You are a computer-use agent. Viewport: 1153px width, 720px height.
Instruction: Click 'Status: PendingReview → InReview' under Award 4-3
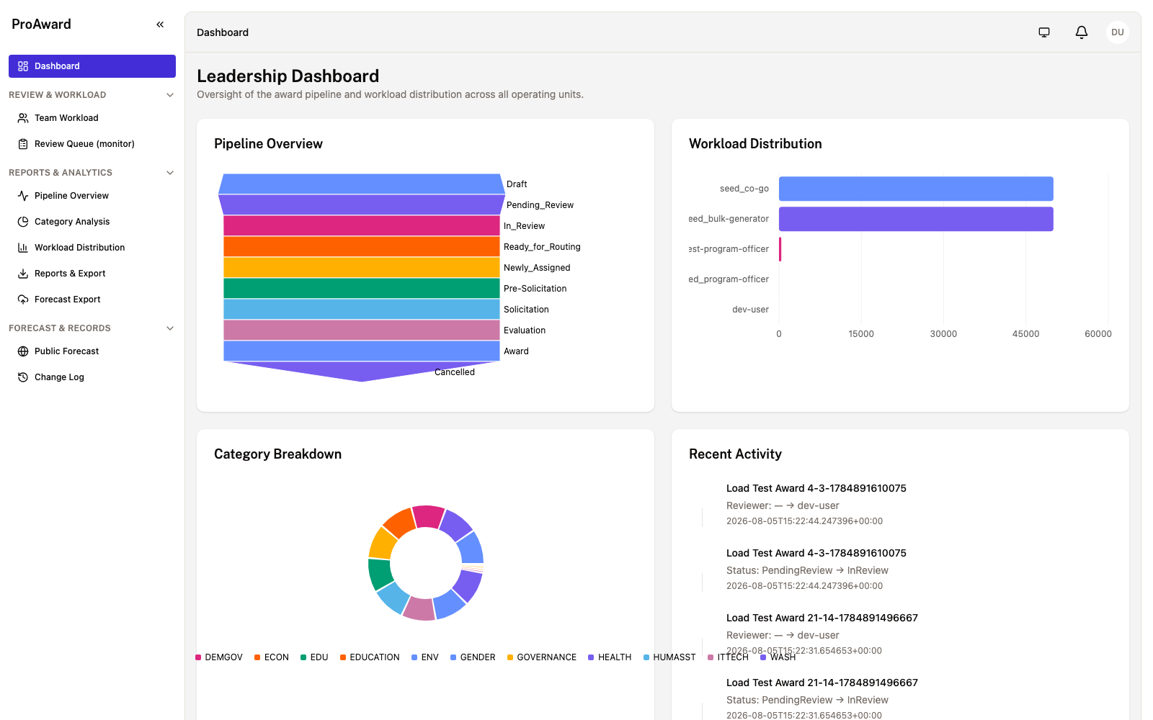(807, 570)
